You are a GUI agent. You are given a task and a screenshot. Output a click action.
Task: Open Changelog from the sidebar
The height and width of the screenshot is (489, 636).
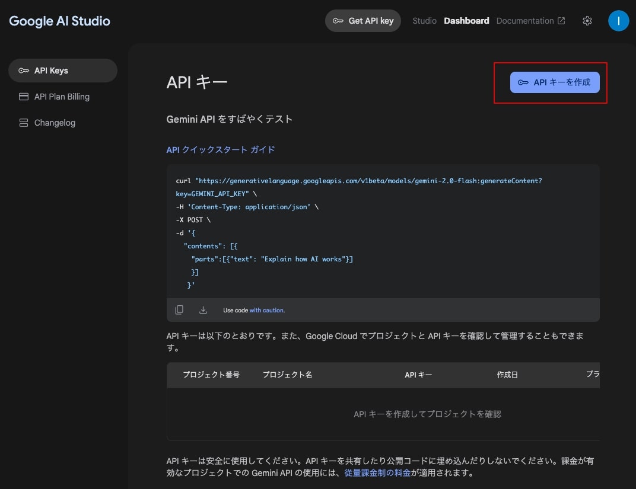click(55, 123)
